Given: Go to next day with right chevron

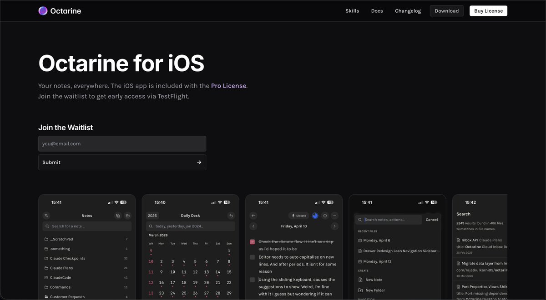Looking at the screenshot, I should (x=335, y=226).
